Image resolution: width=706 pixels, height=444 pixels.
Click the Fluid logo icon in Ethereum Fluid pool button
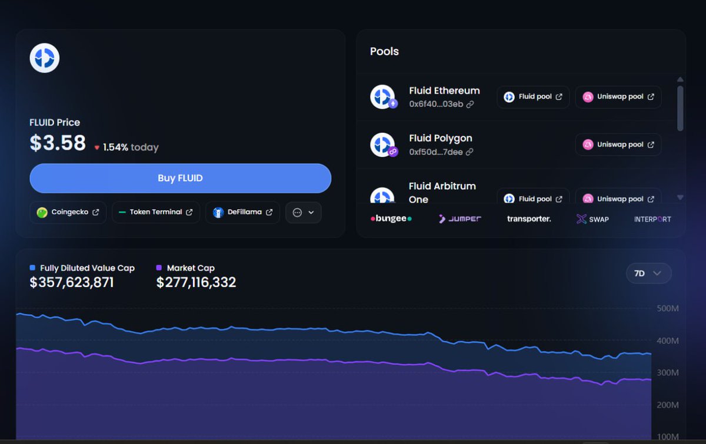[509, 97]
